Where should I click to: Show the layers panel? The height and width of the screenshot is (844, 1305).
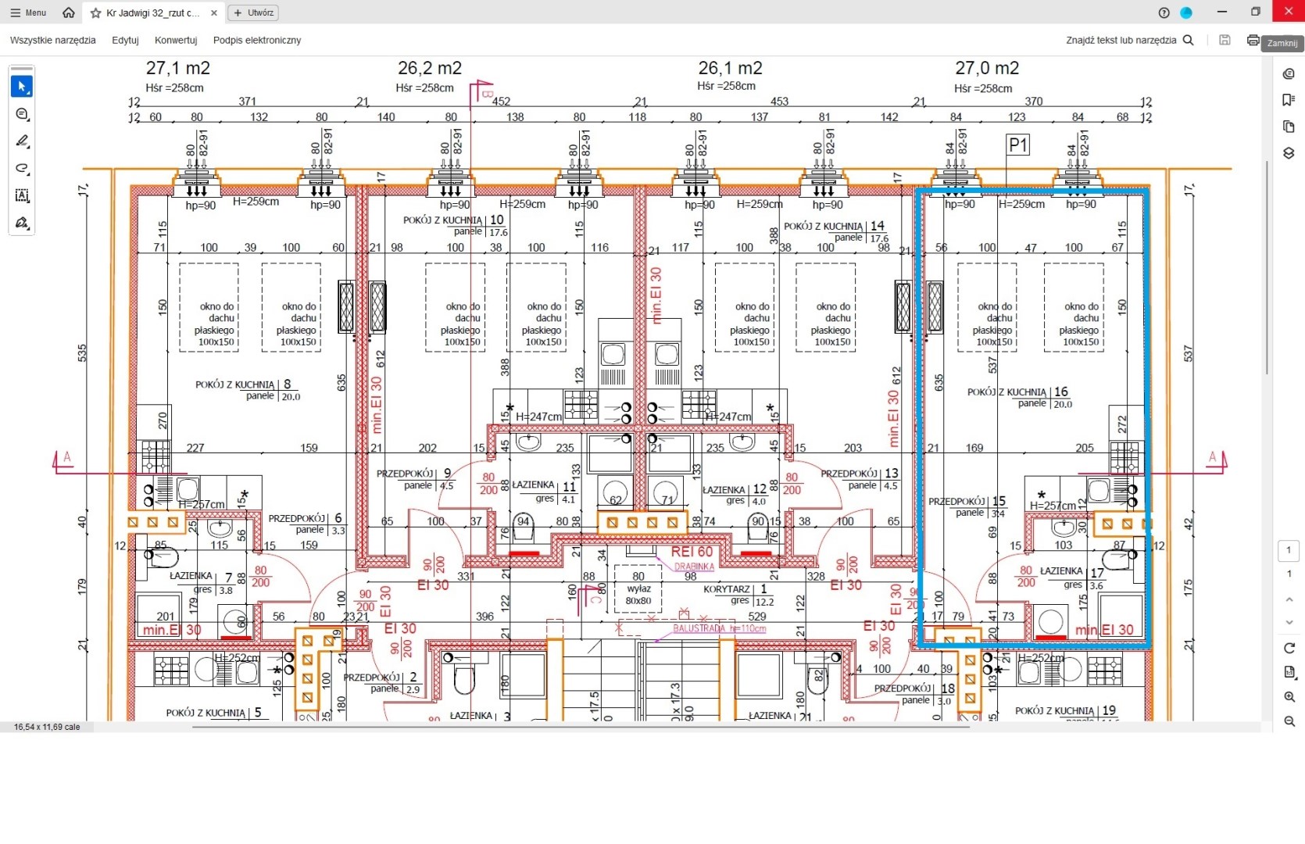1289,153
